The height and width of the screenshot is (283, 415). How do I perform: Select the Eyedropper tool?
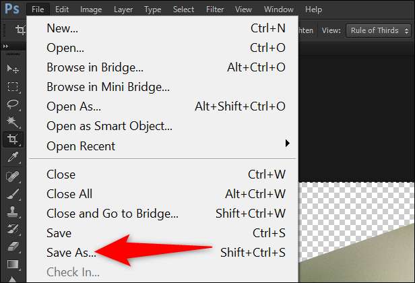[12, 157]
